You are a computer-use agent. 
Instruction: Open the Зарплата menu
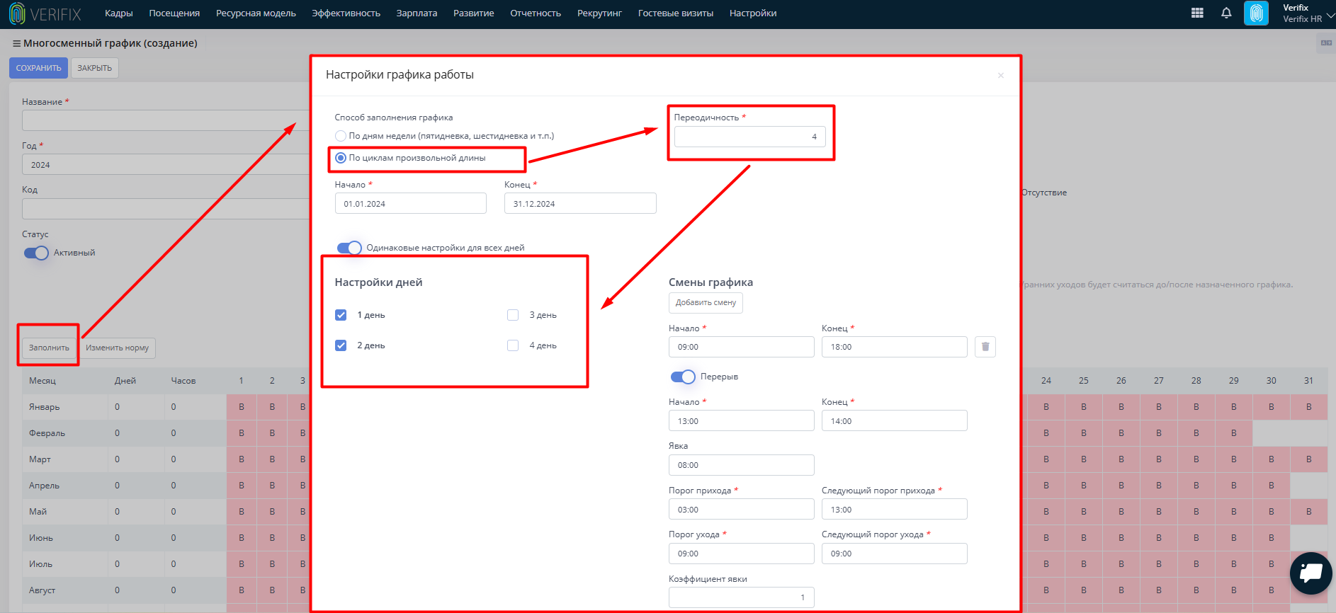point(417,13)
